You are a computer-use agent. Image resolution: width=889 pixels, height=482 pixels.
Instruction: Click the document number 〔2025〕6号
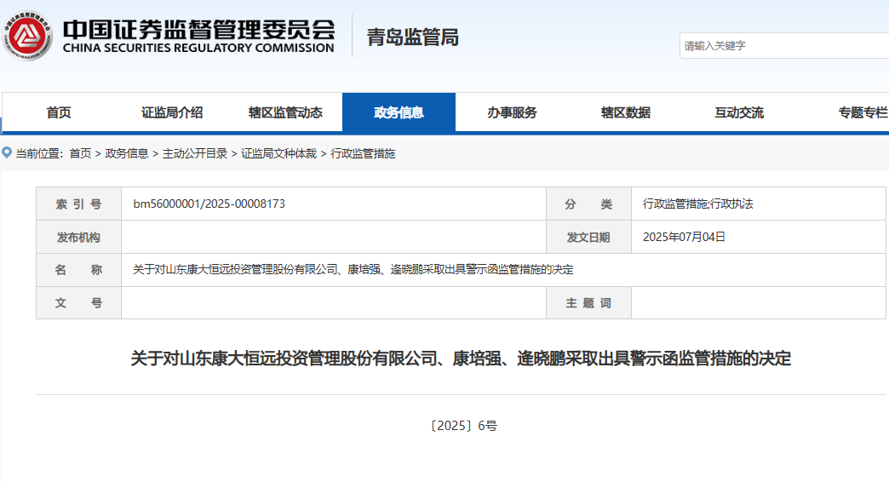(464, 425)
